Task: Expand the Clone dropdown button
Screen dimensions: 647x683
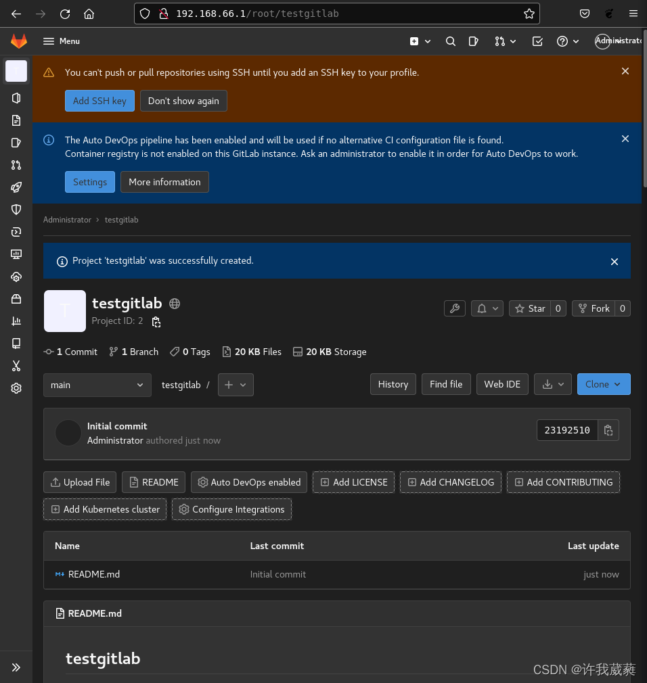Action: click(x=604, y=384)
